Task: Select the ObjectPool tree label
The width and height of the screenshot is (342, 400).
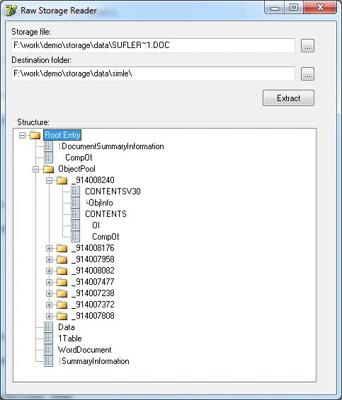Action: pos(76,169)
